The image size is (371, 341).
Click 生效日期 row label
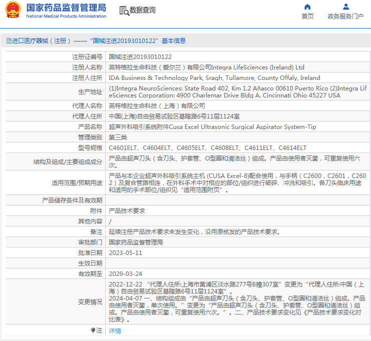tap(90, 263)
